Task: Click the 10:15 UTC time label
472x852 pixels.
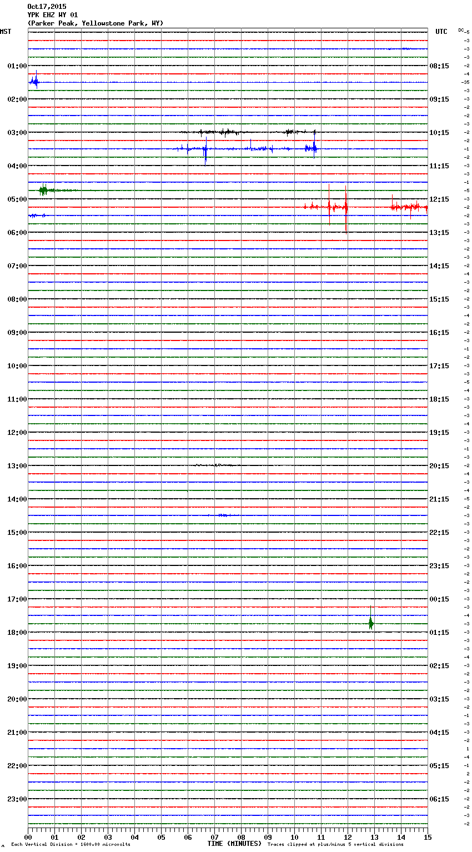Action: coord(439,133)
